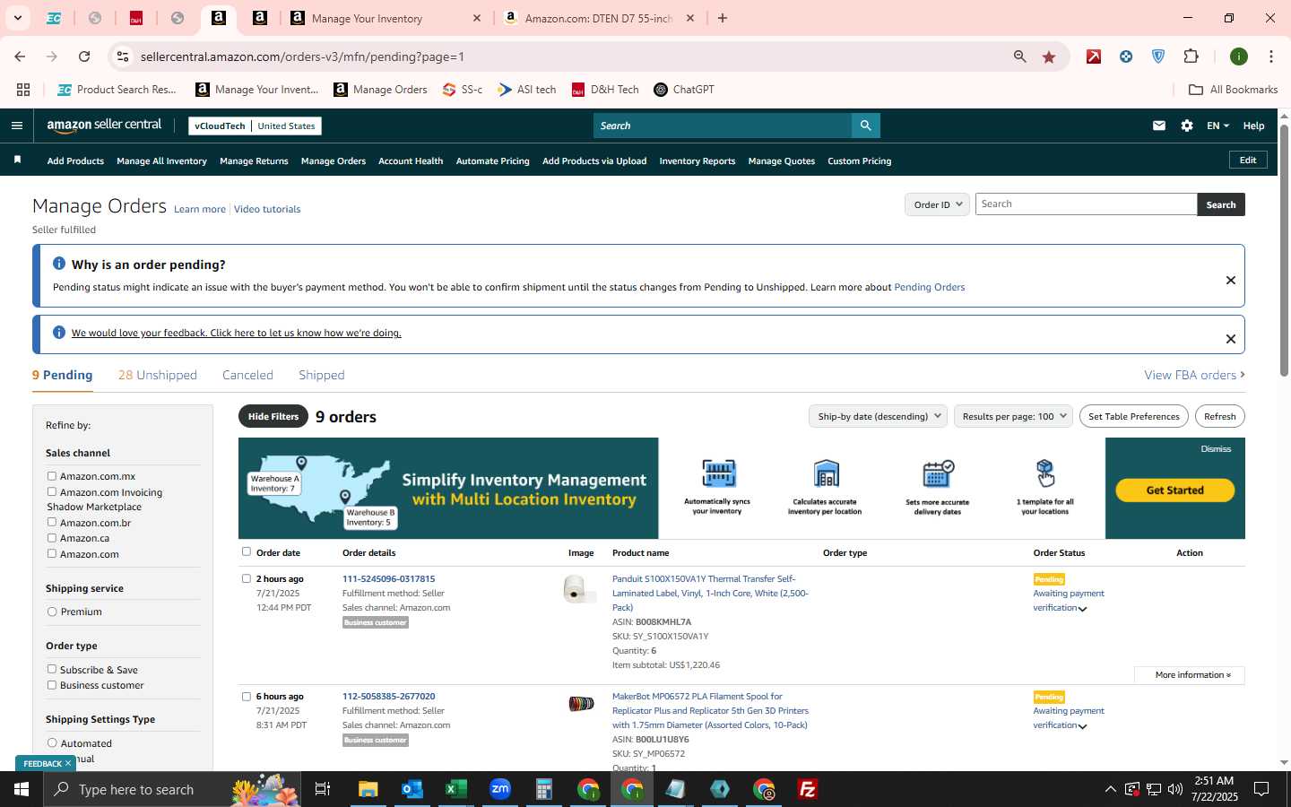Viewport: 1291px width, 807px height.
Task: Close the FEEDBACK tab widget
Action: [x=67, y=763]
